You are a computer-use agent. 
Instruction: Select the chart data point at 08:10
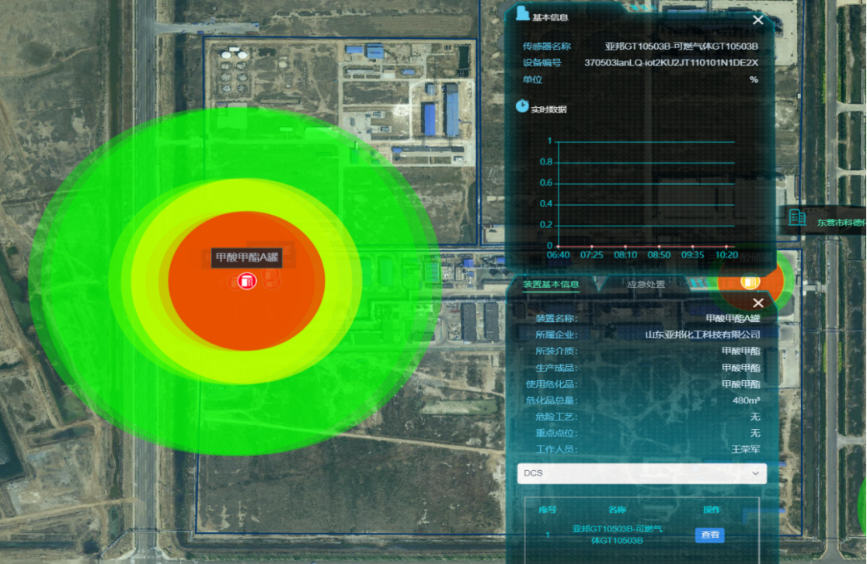(x=625, y=247)
